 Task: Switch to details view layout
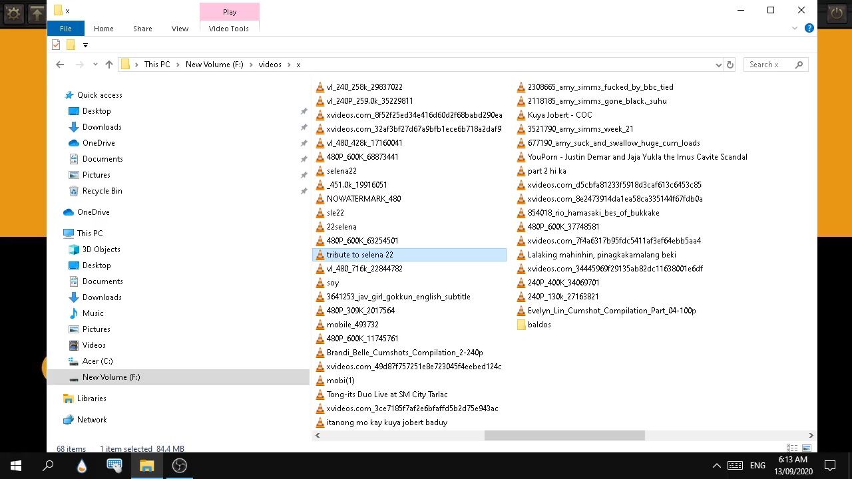click(792, 448)
